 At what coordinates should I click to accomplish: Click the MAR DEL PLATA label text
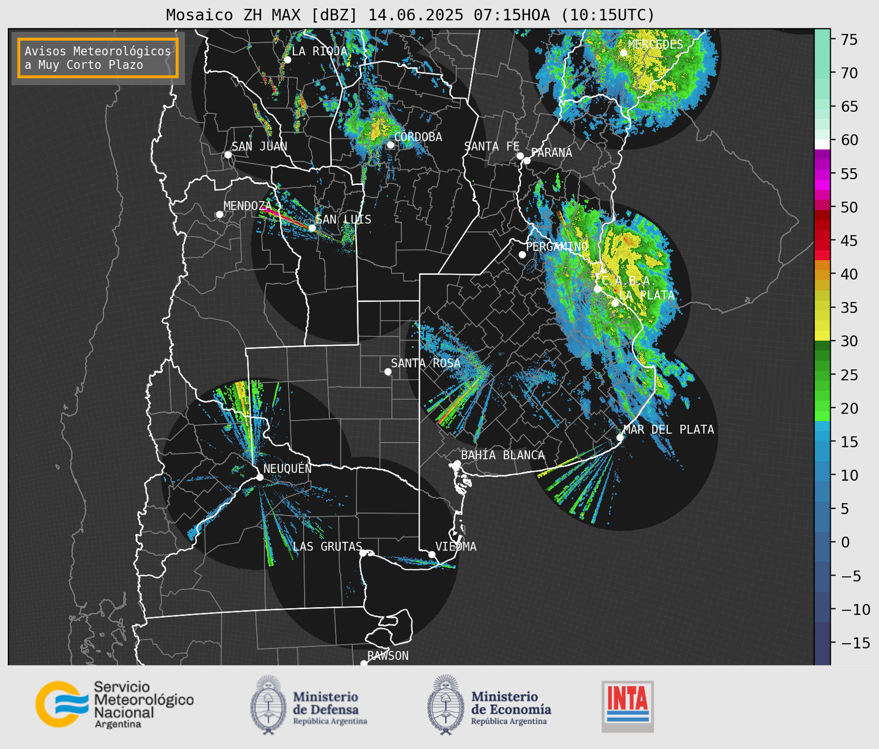(x=668, y=430)
